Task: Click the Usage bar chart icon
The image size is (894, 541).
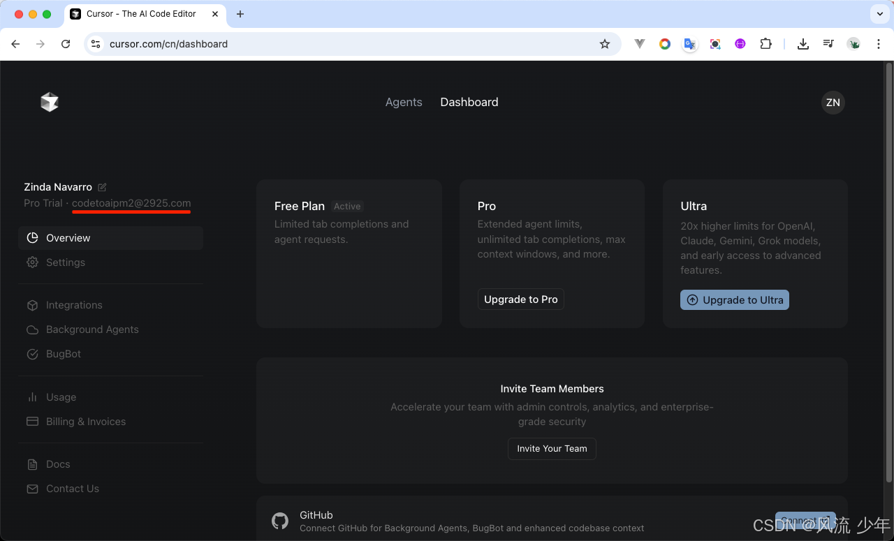Action: pyautogui.click(x=32, y=397)
